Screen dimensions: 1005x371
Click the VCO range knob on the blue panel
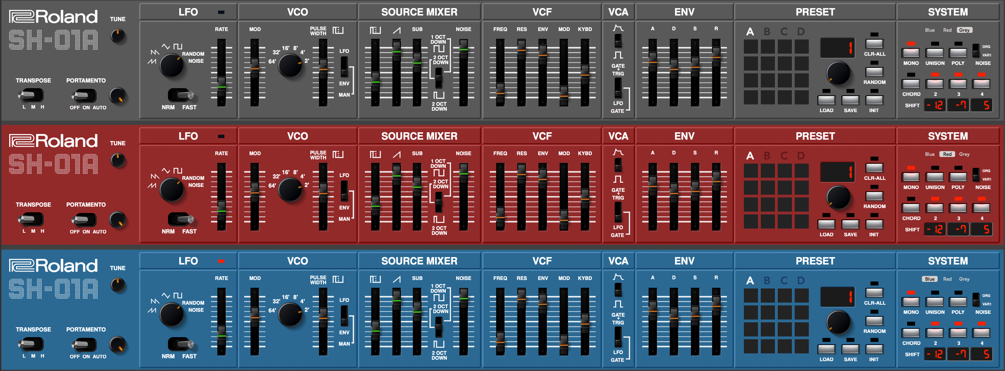pos(290,315)
